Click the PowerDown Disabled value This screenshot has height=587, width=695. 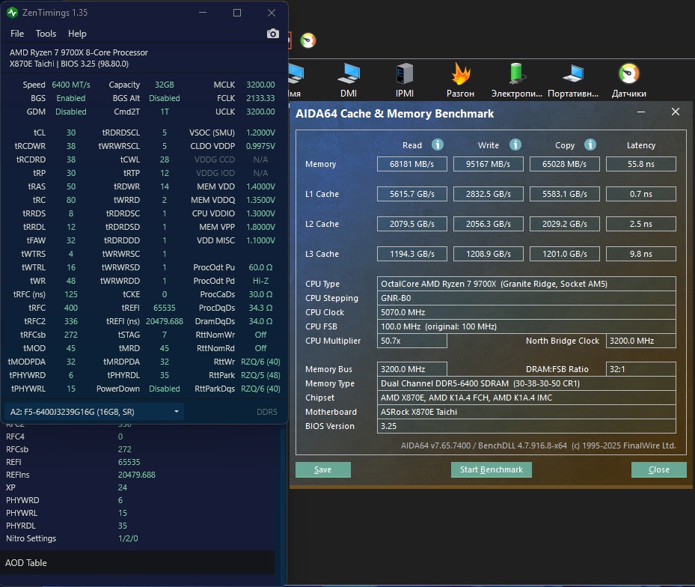[165, 389]
